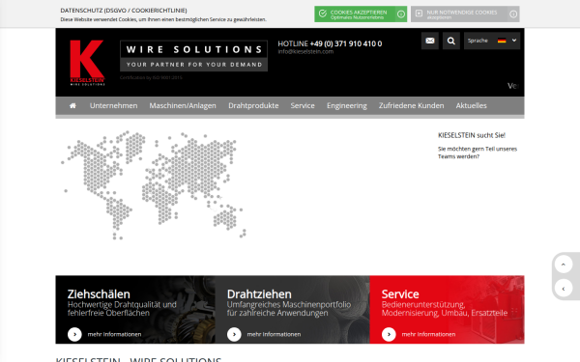Open the Engineering menu
580x362 pixels.
coord(347,105)
